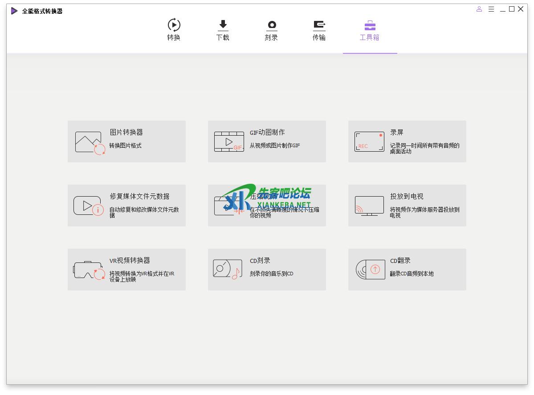
Task: Maximize the application window
Action: (512, 9)
